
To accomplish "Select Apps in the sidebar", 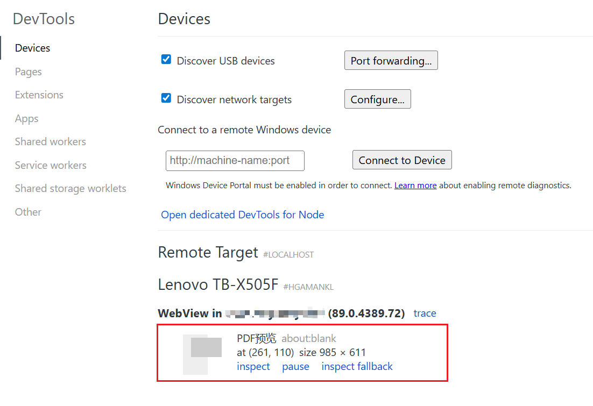I will 26,118.
